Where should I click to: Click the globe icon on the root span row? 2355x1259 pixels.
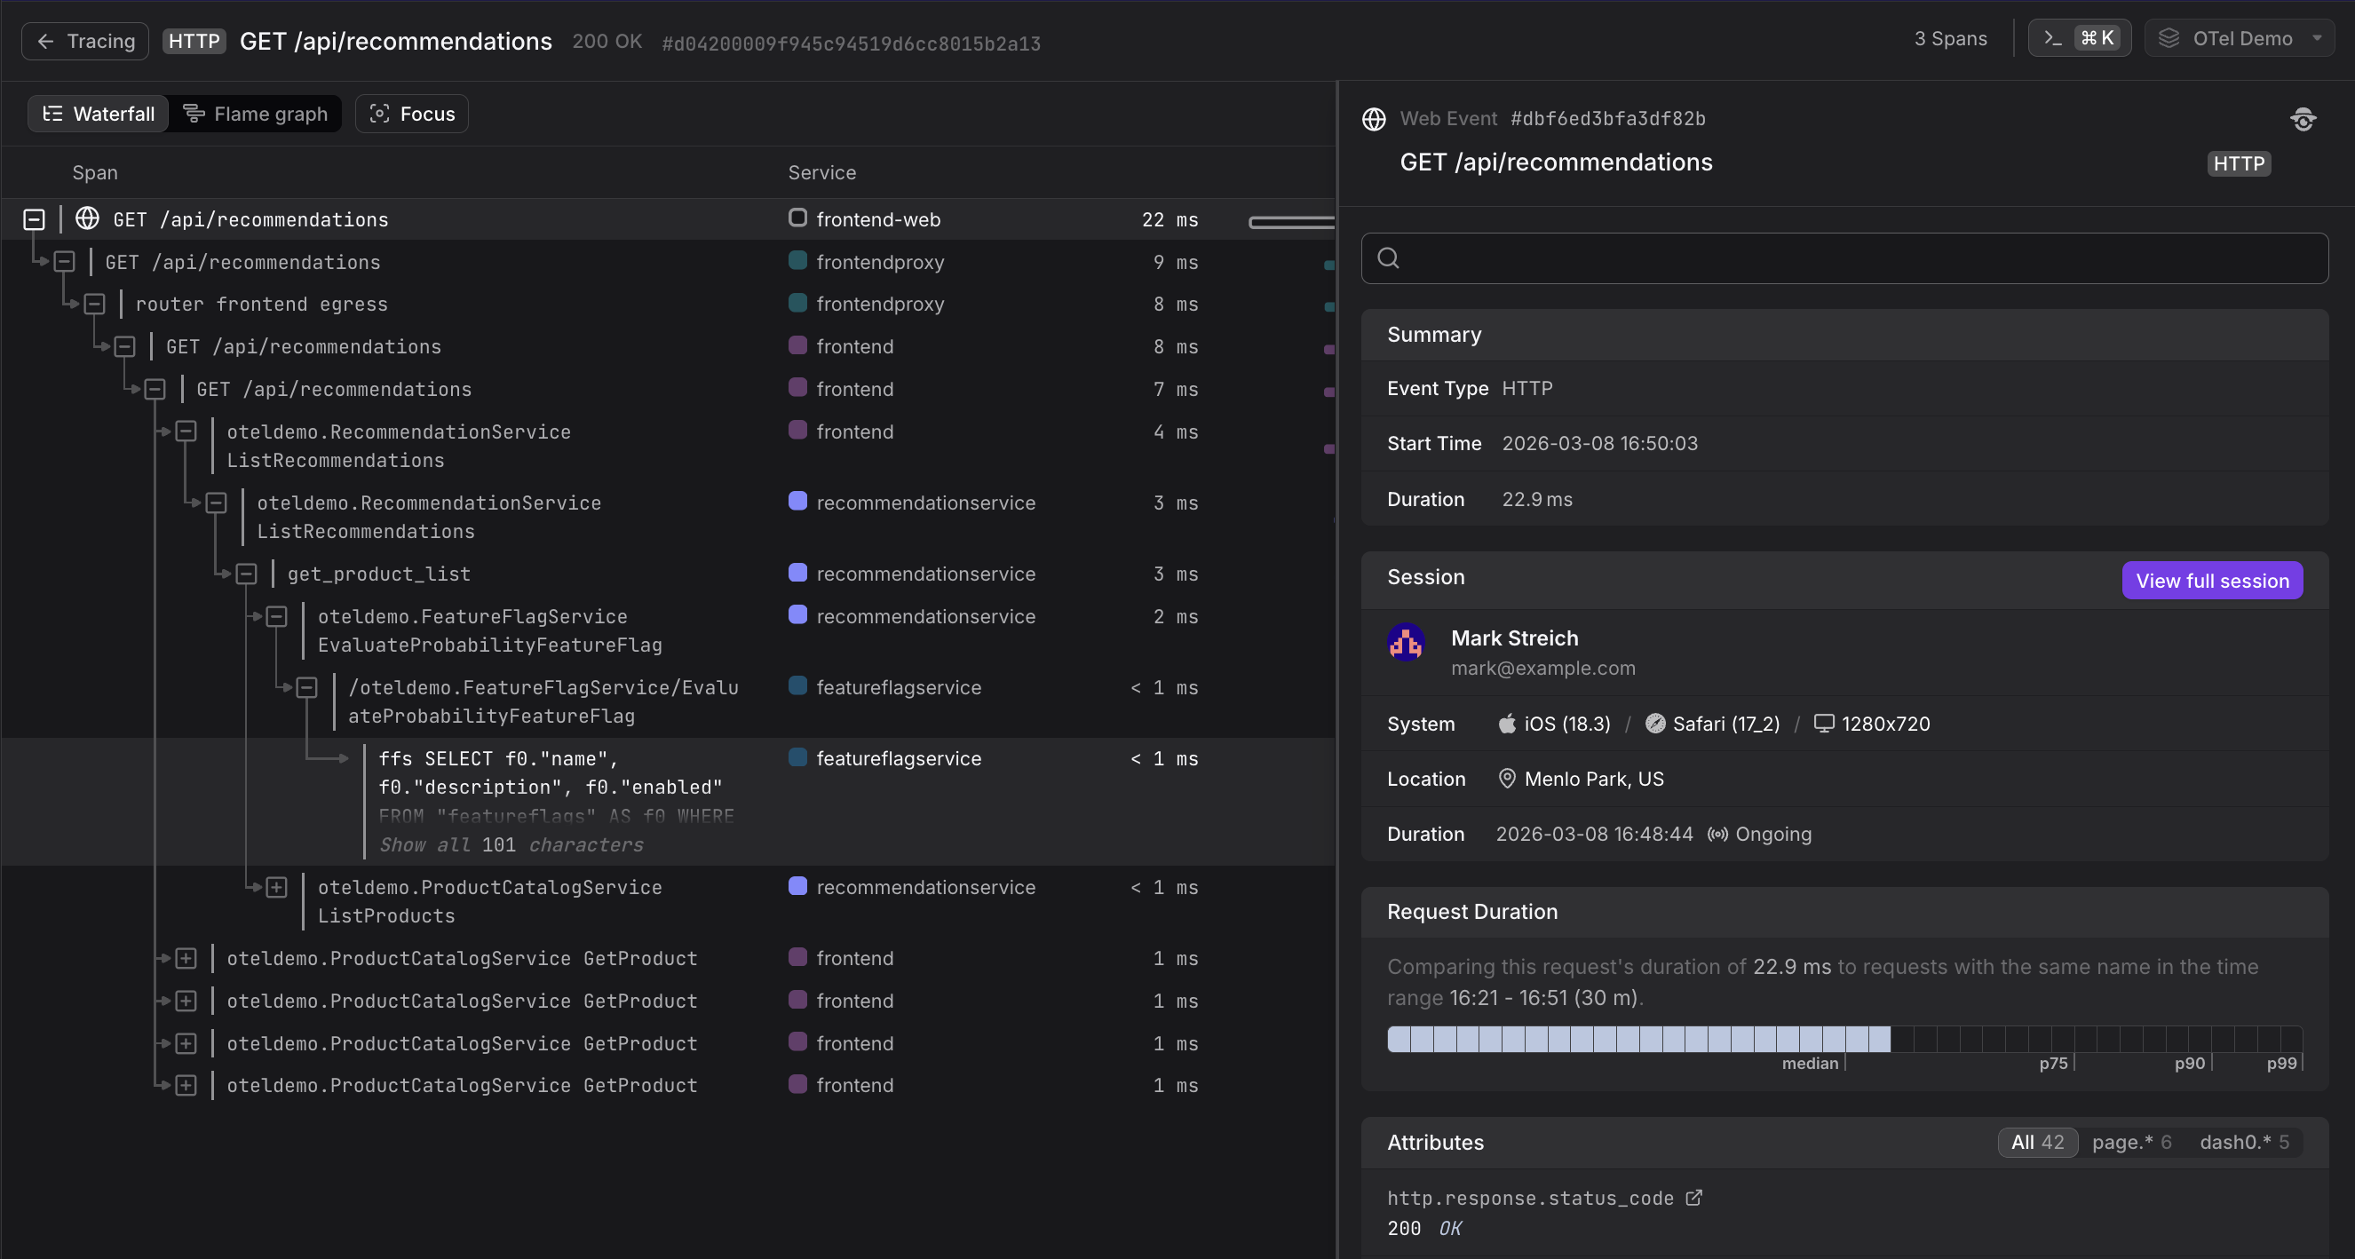pos(87,218)
